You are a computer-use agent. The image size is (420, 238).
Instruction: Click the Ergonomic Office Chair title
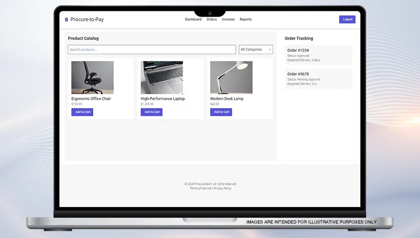coord(91,99)
